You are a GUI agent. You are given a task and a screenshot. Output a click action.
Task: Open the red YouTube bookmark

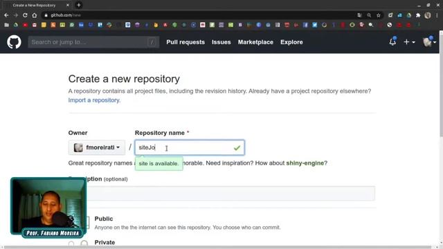click(25, 25)
